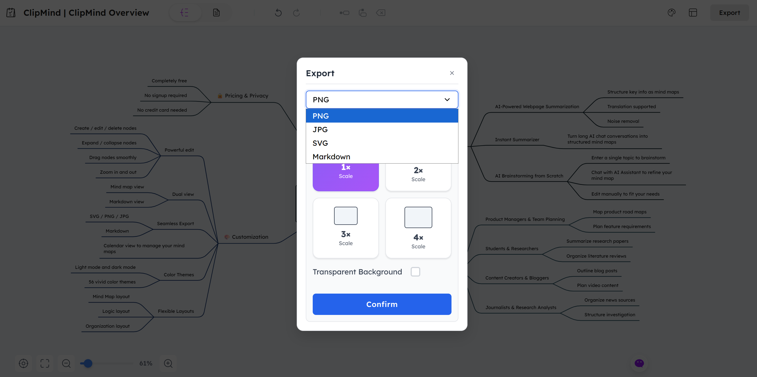The image size is (757, 377).
Task: Open the export format dropdown
Action: coord(382,99)
